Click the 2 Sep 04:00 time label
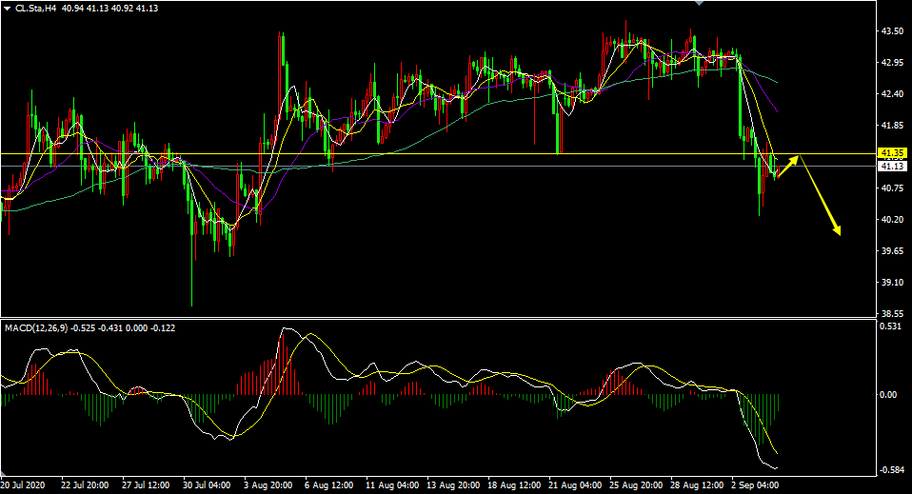The width and height of the screenshot is (912, 494). [x=756, y=484]
